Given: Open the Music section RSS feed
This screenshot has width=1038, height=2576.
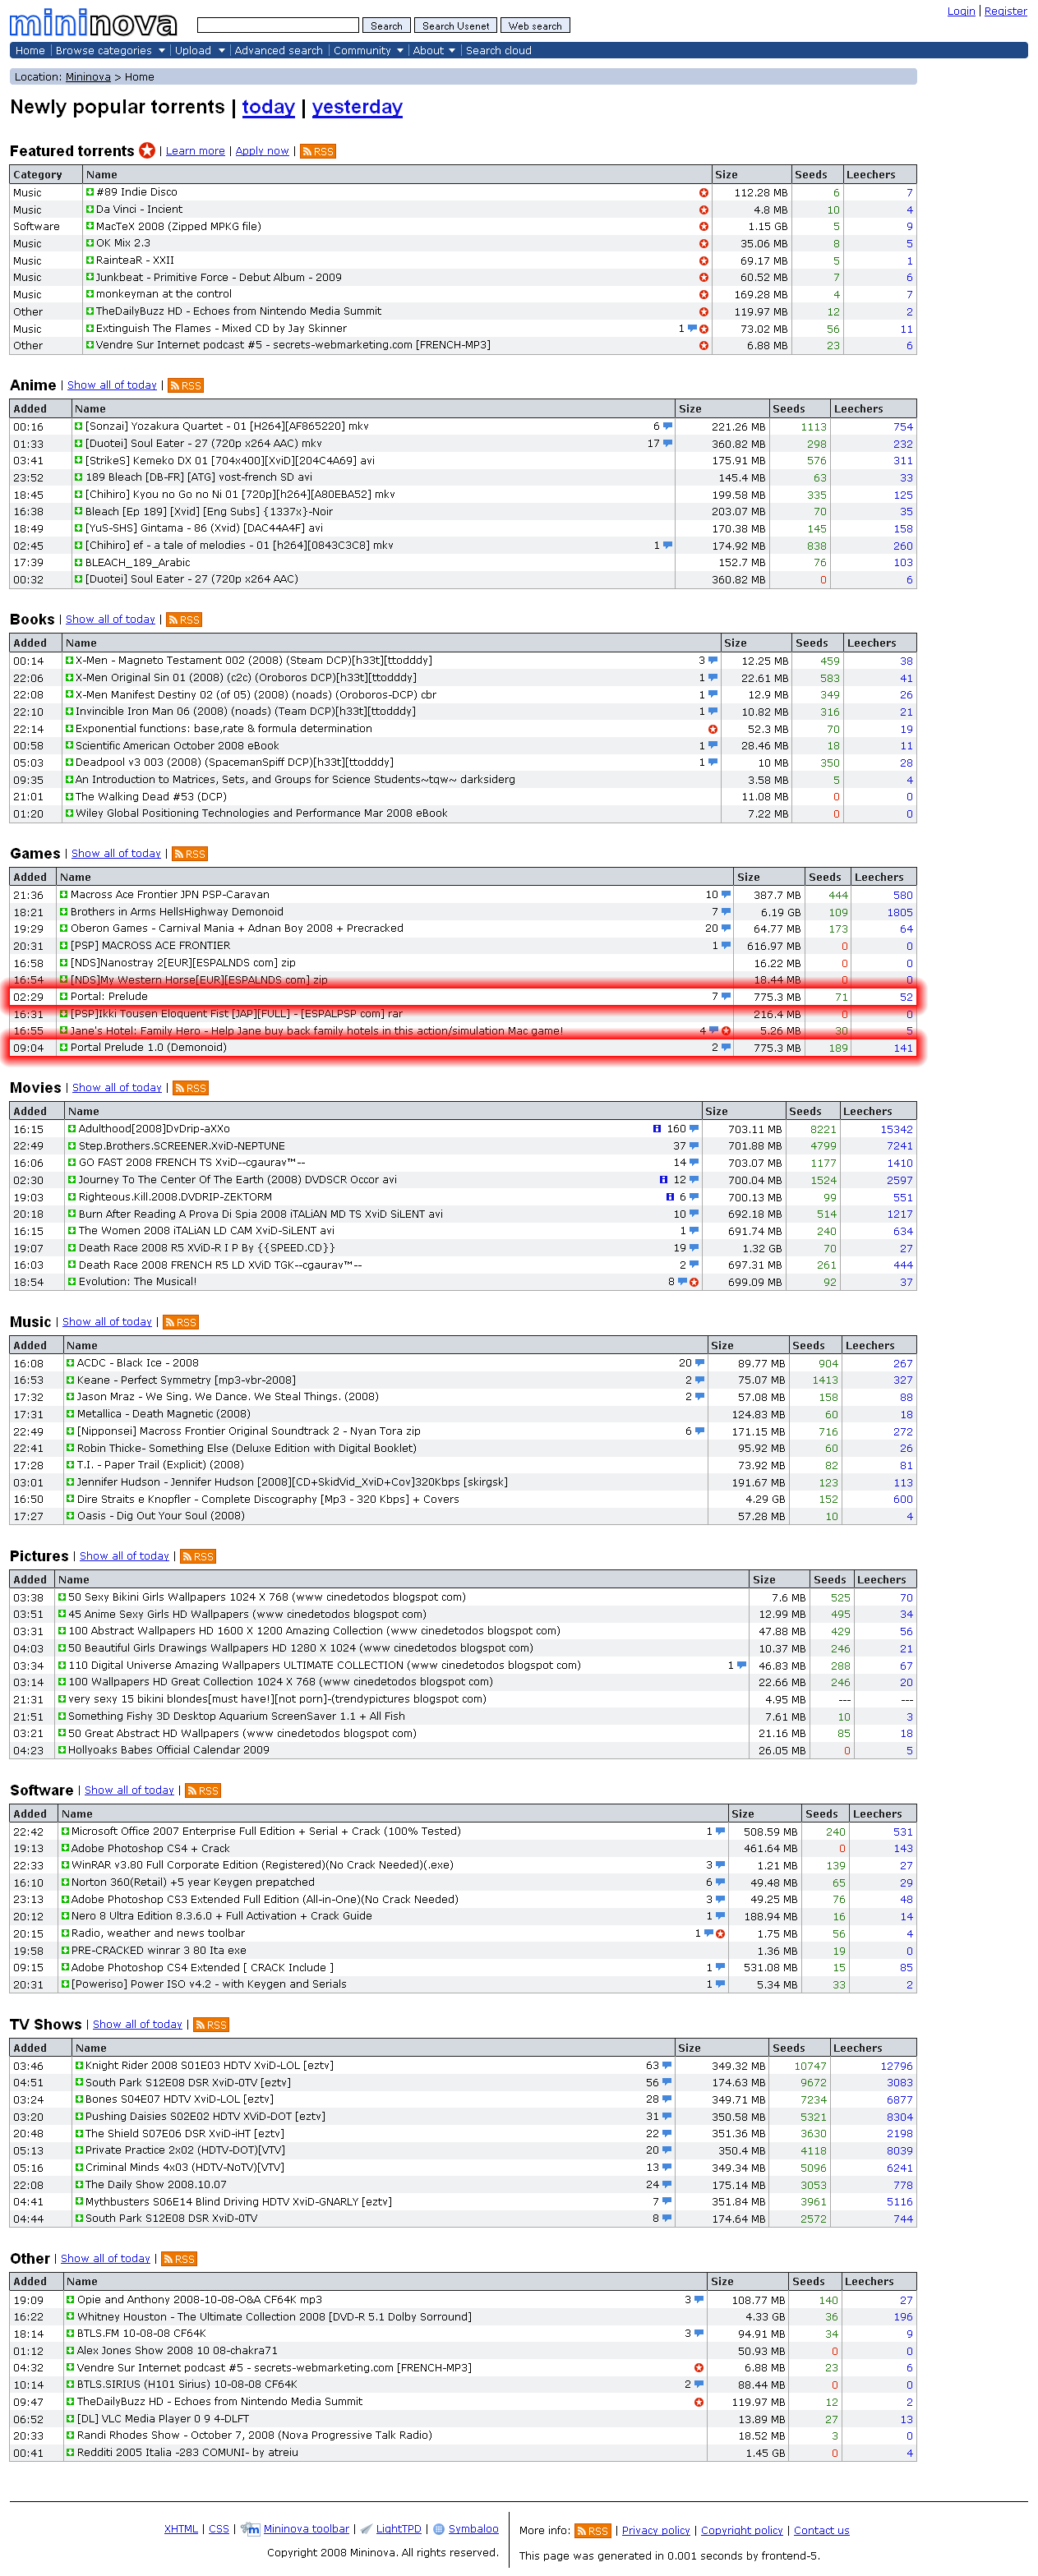Looking at the screenshot, I should click(x=181, y=1322).
